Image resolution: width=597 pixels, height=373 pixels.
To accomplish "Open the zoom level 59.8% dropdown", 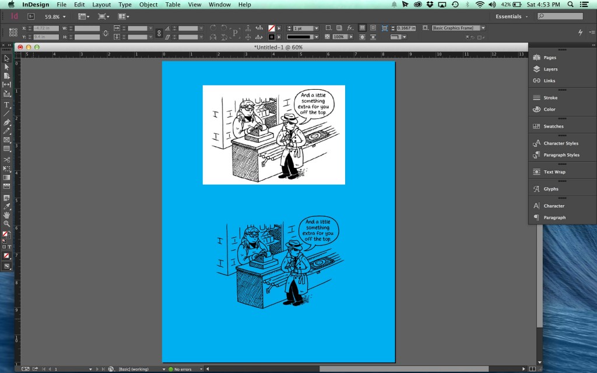I will 64,17.
